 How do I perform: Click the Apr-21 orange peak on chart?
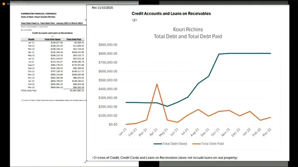pos(157,84)
